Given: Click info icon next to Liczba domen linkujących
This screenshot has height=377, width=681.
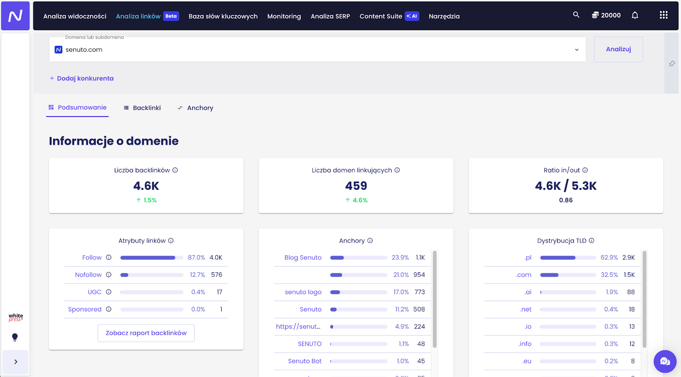Looking at the screenshot, I should point(397,170).
